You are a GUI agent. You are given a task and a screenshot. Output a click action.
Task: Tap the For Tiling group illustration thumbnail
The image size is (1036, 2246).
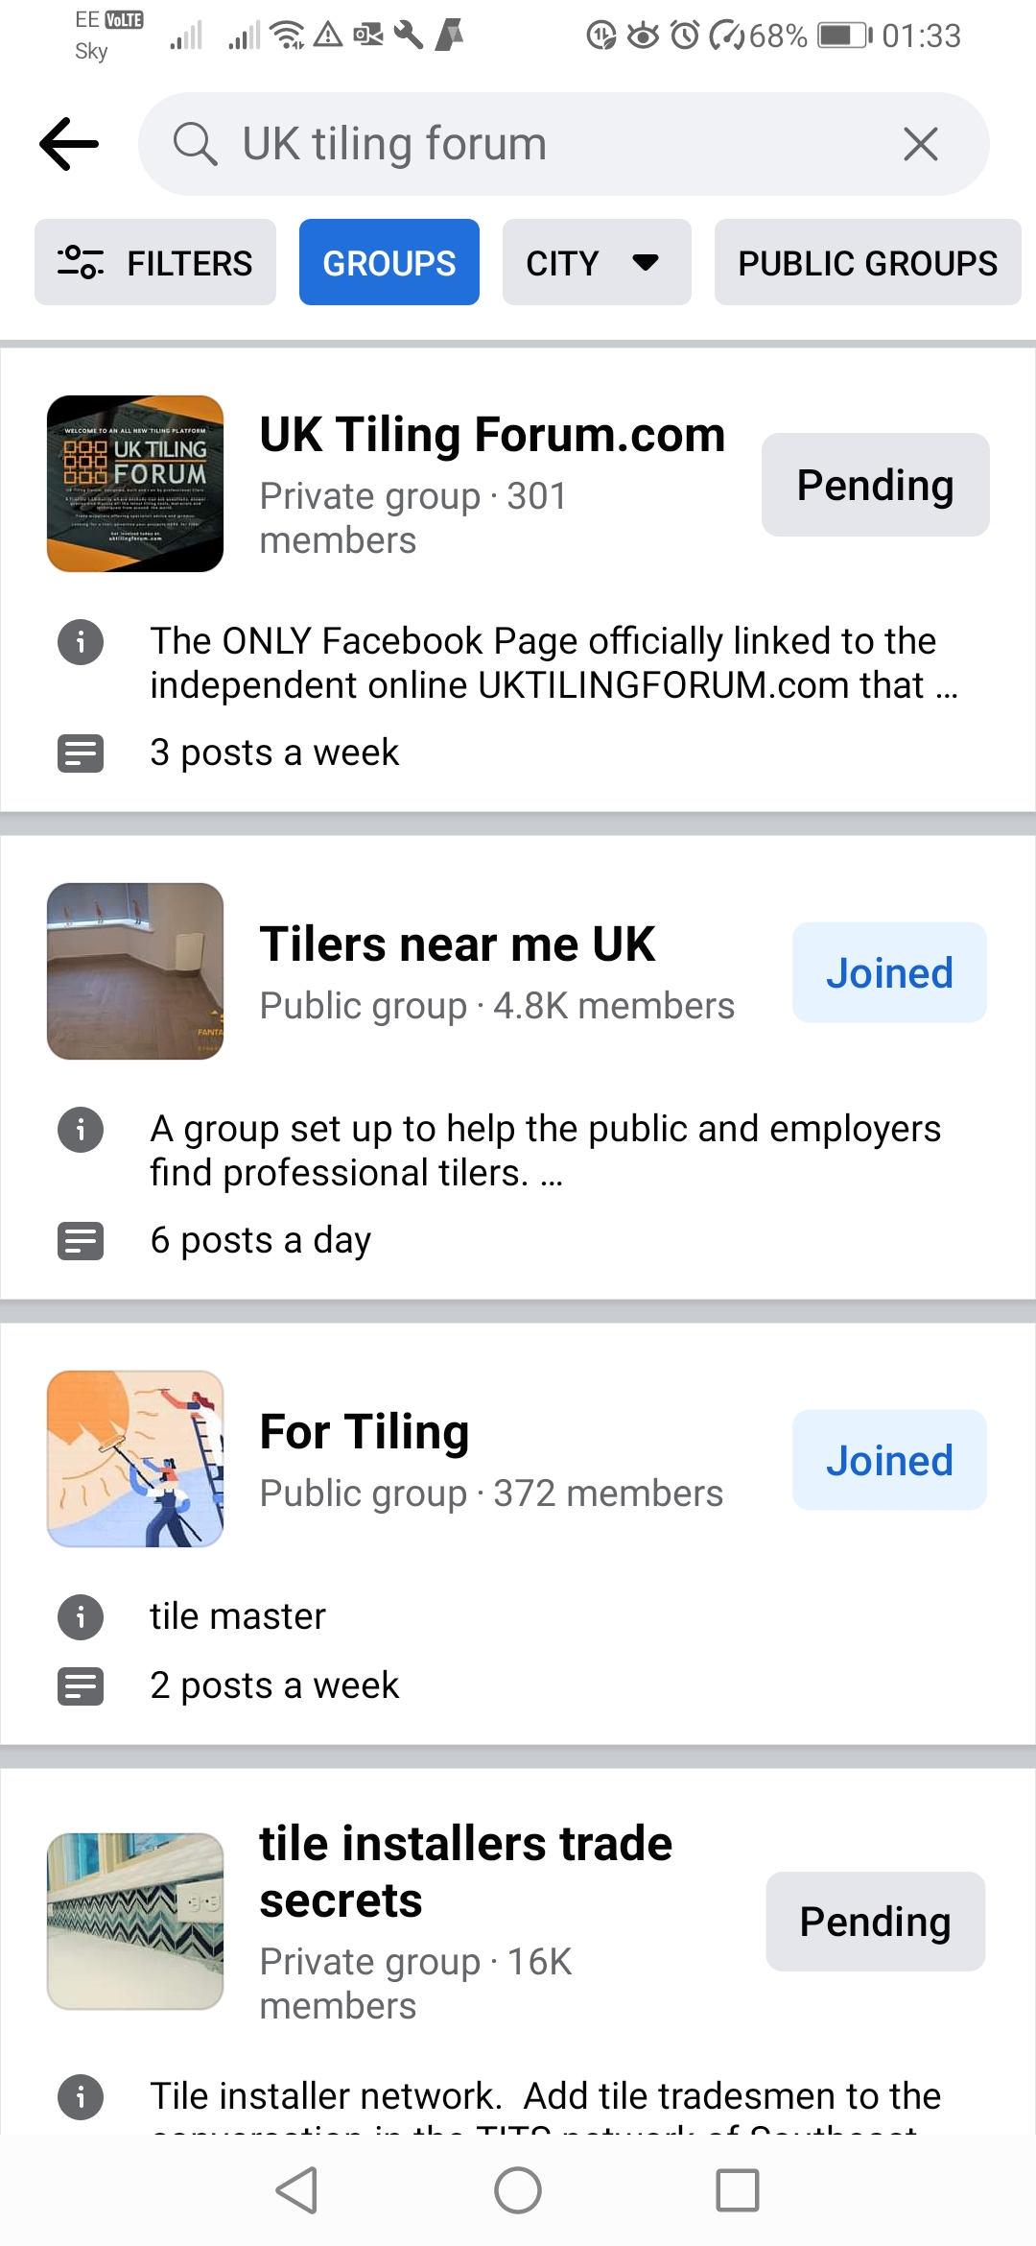tap(135, 1459)
